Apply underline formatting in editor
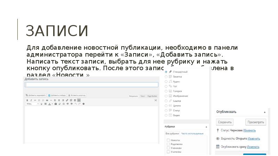The height and width of the screenshot is (156, 278). pos(42,104)
